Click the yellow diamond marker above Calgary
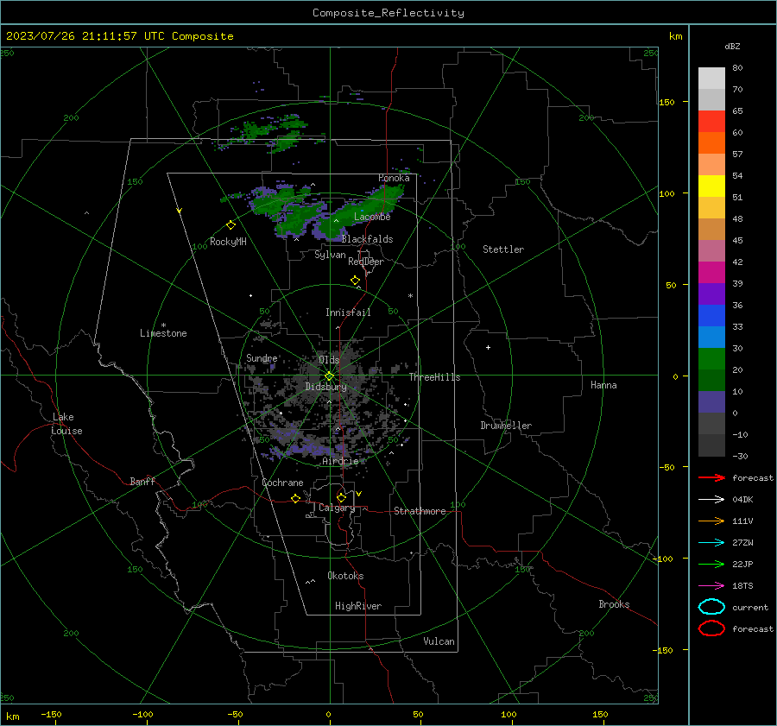777x726 pixels. 341,497
